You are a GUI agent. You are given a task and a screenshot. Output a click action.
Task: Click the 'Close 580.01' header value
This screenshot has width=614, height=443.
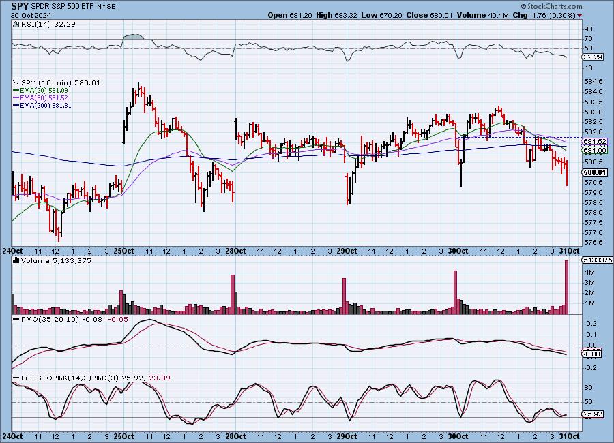[429, 15]
